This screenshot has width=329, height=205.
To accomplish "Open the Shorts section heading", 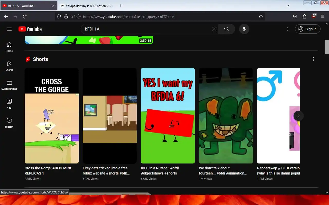I will click(41, 59).
